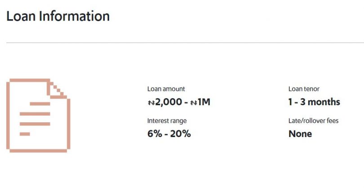Click the shortest bottom line in document icon
The image size is (364, 193).
coord(25,134)
